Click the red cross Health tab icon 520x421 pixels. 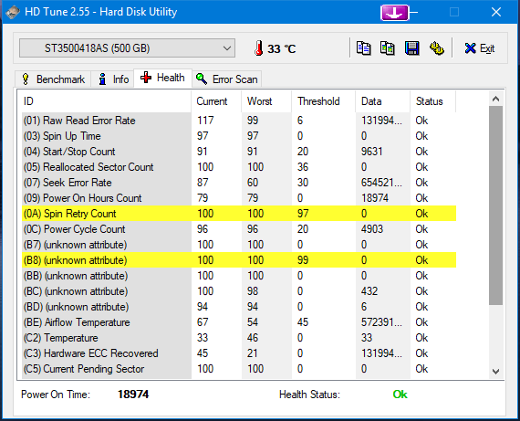pos(146,78)
